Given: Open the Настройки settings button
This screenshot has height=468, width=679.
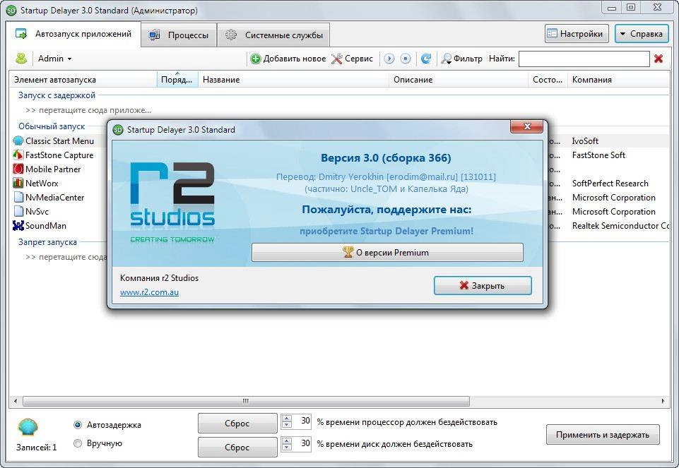Looking at the screenshot, I should tap(577, 33).
